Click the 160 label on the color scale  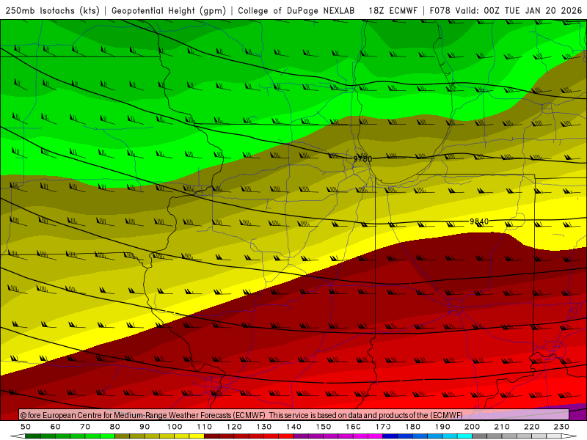coord(353,427)
